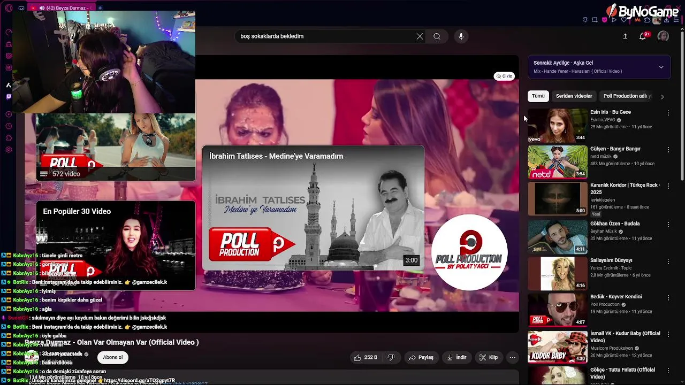Open Sallayalım Dünyayı thumbnail
This screenshot has height=385, width=685.
[x=557, y=273]
